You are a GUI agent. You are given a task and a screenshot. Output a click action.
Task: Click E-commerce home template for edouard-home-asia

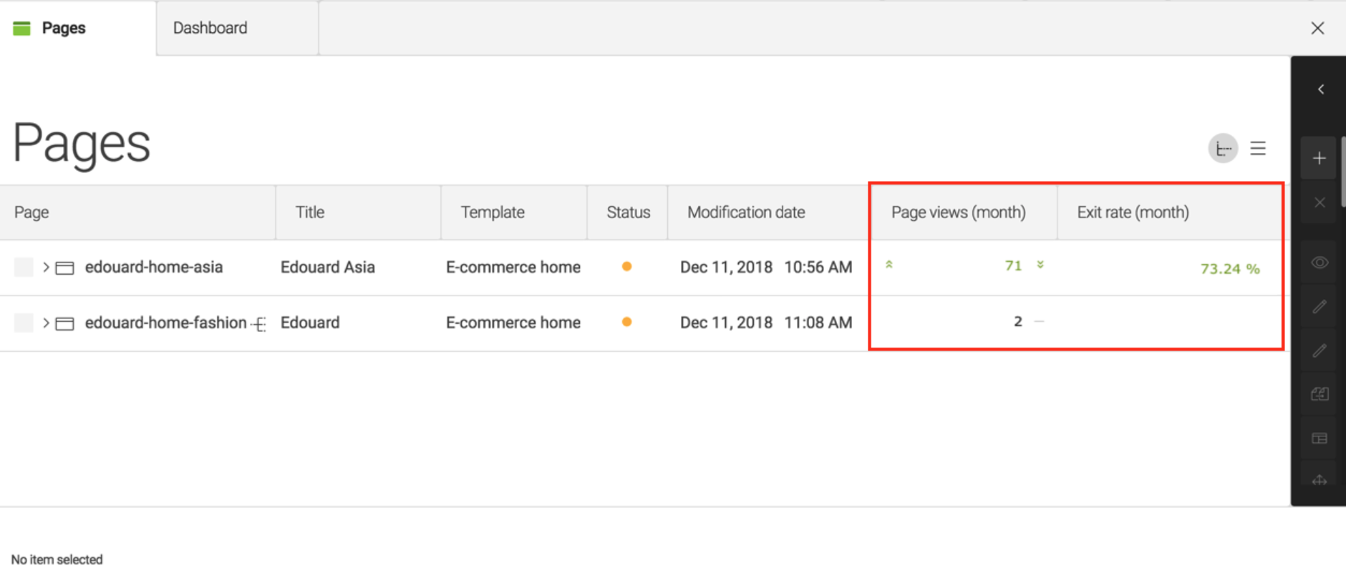[x=513, y=267]
